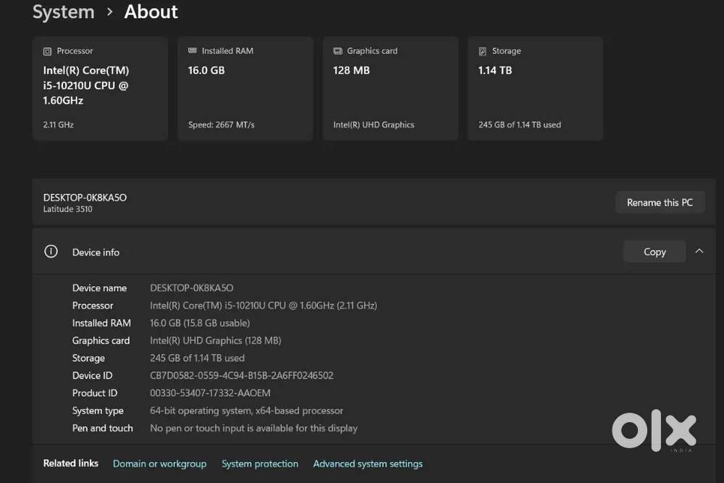Click the OLX watermark logo
Viewport: 724px width, 483px height.
pos(654,430)
